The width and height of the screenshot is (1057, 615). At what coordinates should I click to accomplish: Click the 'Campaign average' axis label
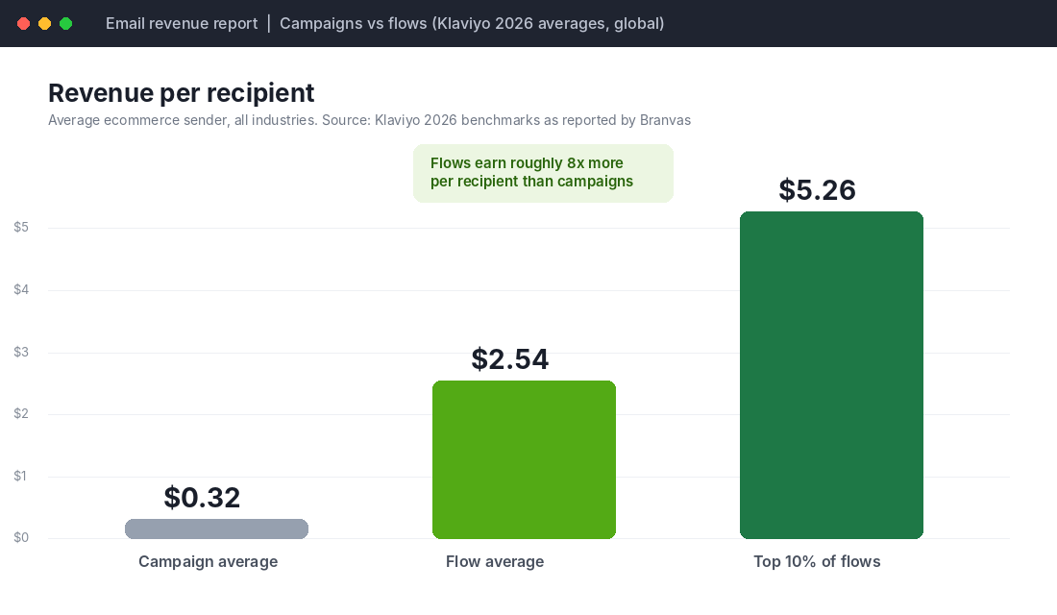pos(209,562)
